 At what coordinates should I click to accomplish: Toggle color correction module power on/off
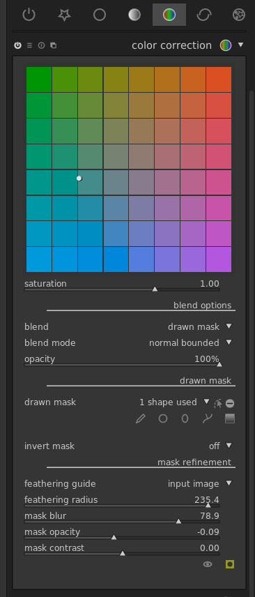(17, 46)
